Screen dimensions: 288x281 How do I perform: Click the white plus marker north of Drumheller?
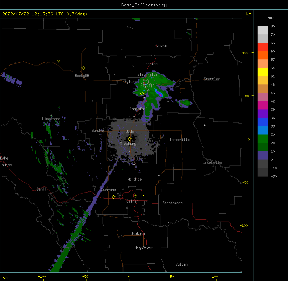[204, 125]
